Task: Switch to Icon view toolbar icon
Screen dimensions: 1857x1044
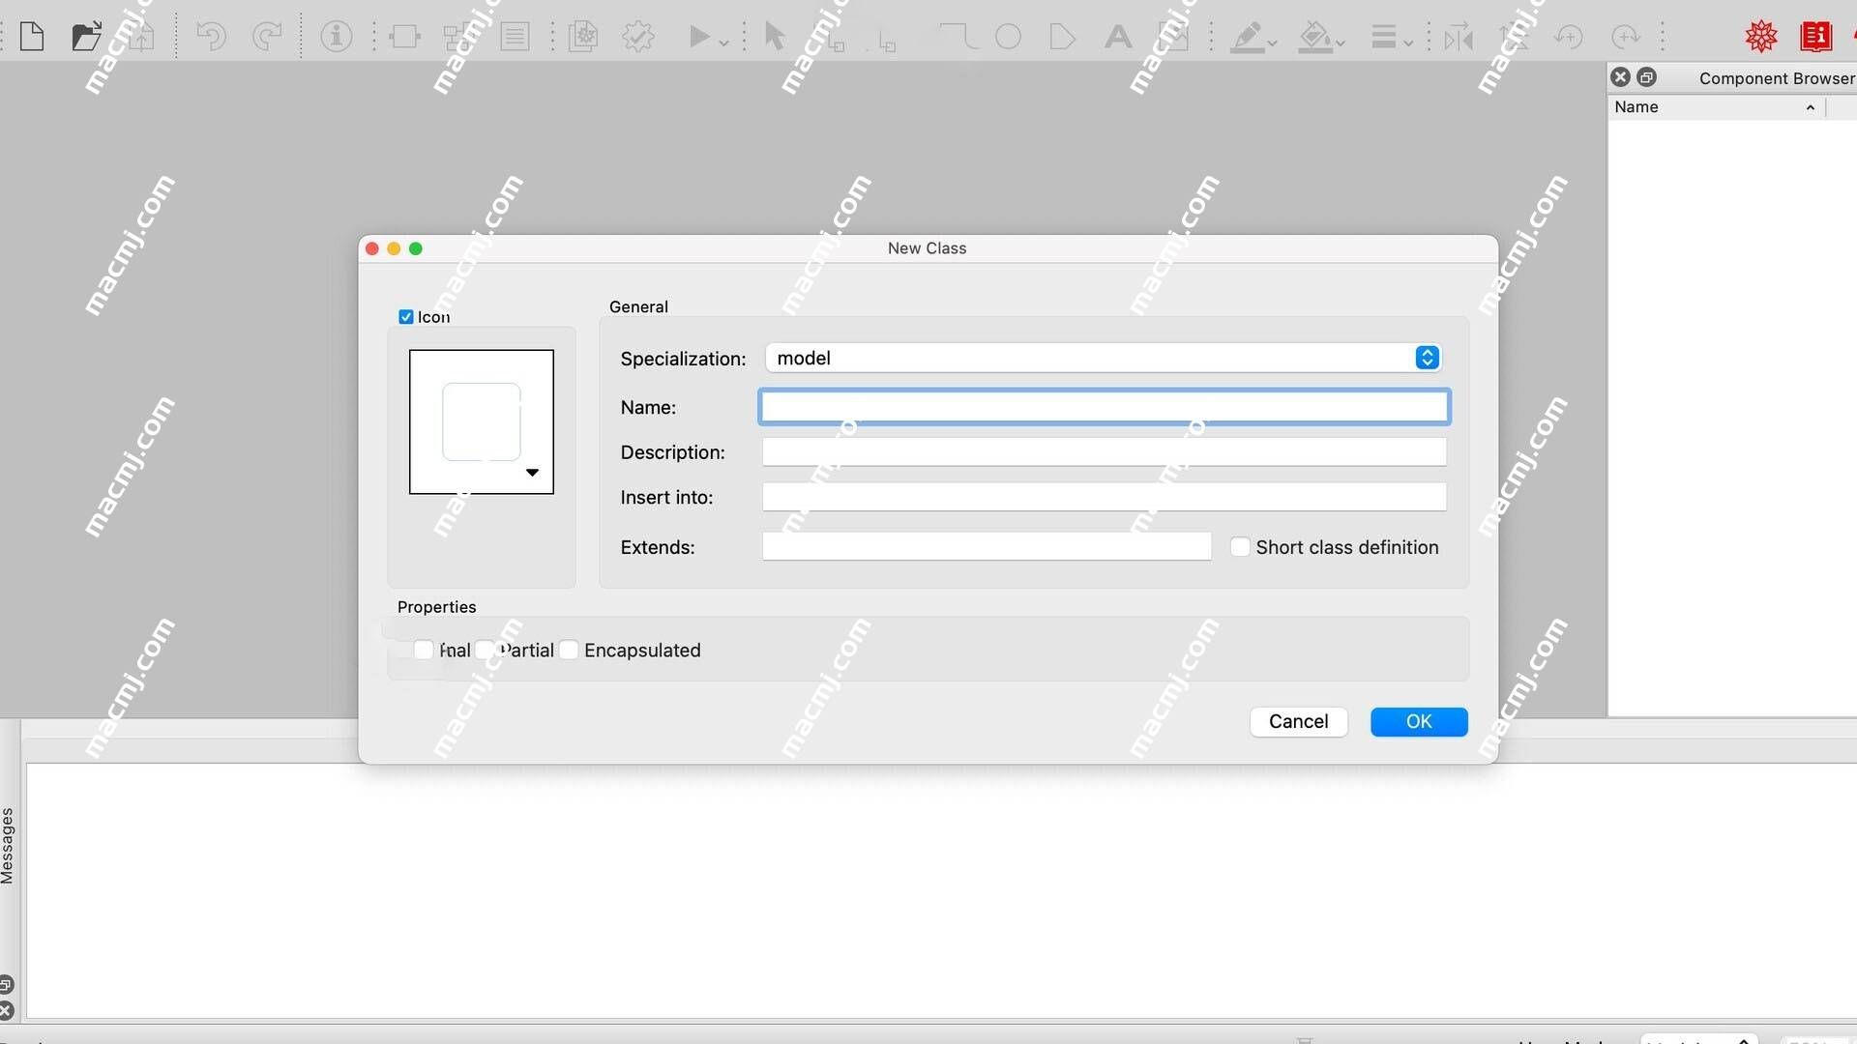Action: [404, 37]
